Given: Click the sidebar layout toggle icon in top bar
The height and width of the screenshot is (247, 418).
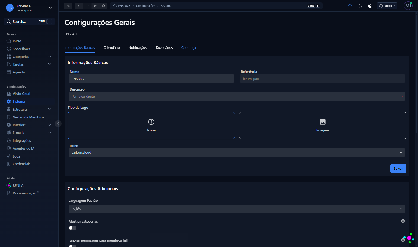Looking at the screenshot, I should (x=68, y=6).
